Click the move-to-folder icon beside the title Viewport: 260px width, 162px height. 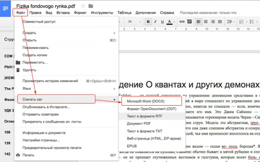91,6
